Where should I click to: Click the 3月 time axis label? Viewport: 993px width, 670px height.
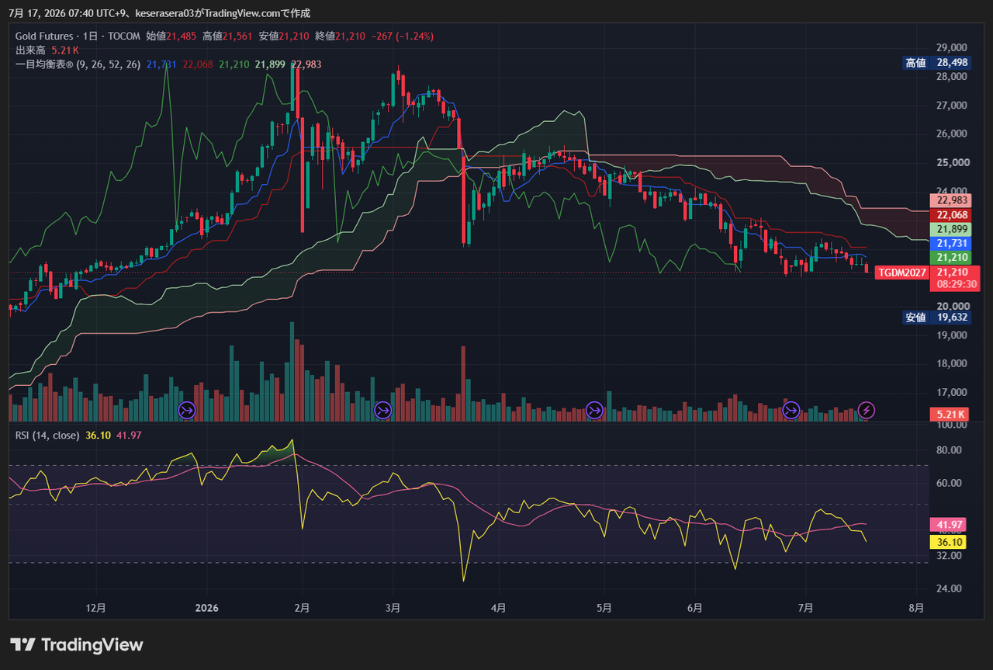pos(393,608)
